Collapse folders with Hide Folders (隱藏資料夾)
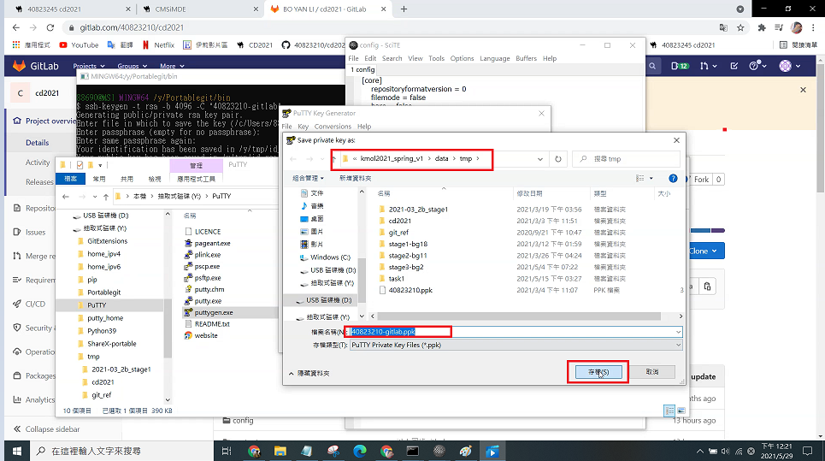 pyautogui.click(x=309, y=373)
